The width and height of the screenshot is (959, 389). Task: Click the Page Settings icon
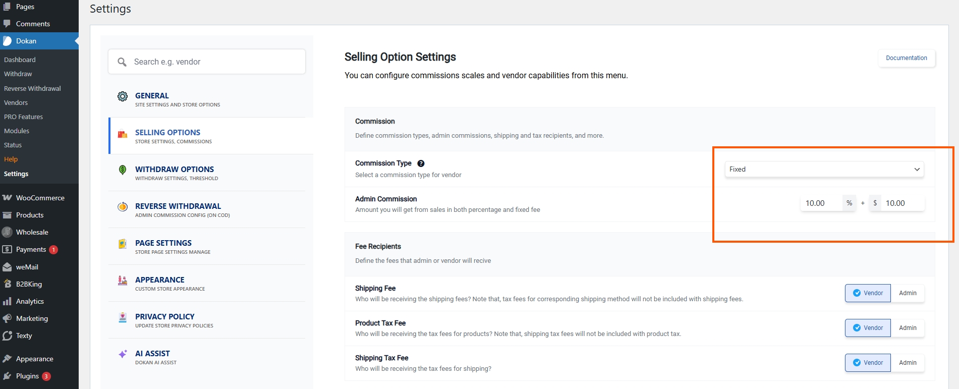coord(122,244)
